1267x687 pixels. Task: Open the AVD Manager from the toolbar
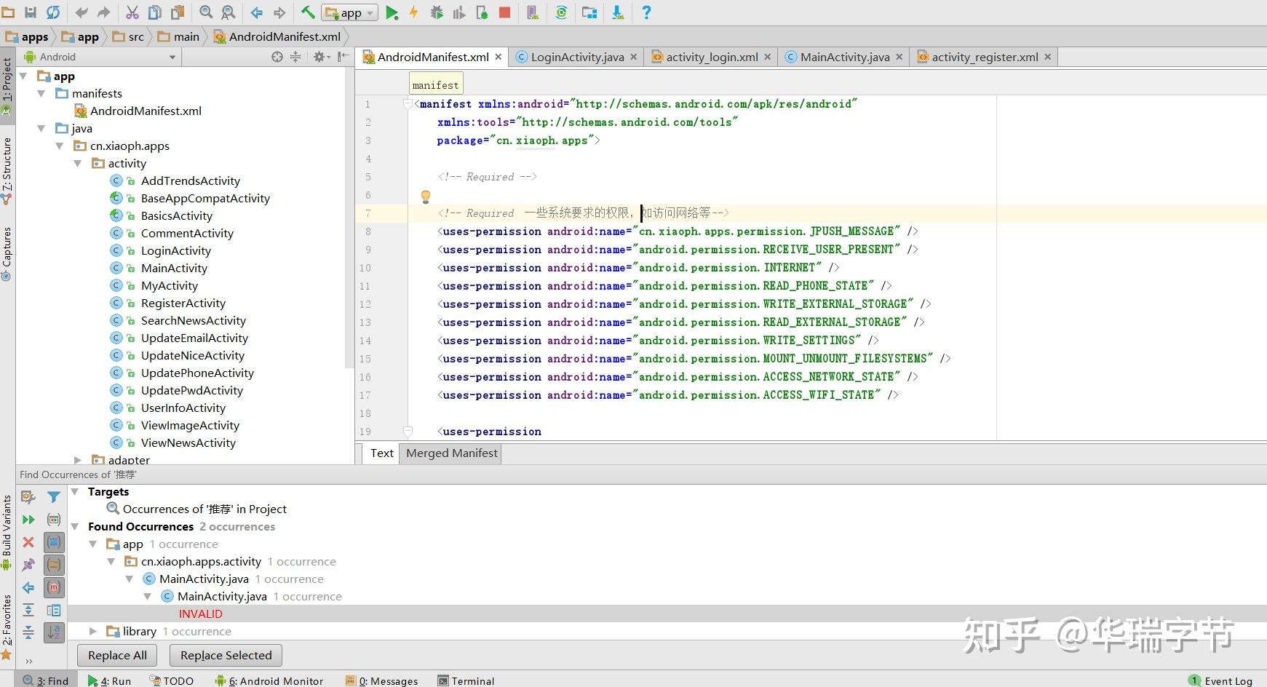(532, 12)
